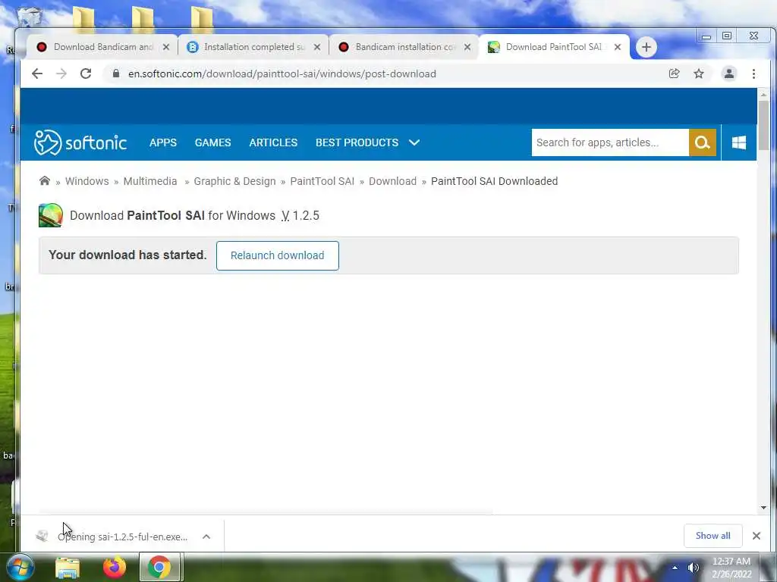Open PaintTool SAI breadcrumb link
Viewport: 777px width, 582px height.
pyautogui.click(x=322, y=181)
